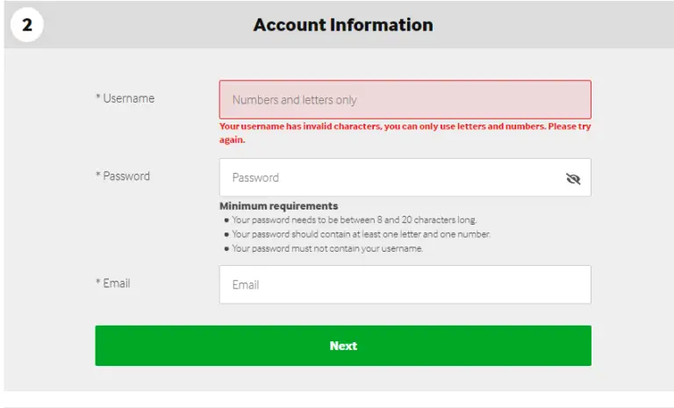Click the asterisk before the Username label
Image resolution: width=674 pixels, height=408 pixels.
point(97,98)
